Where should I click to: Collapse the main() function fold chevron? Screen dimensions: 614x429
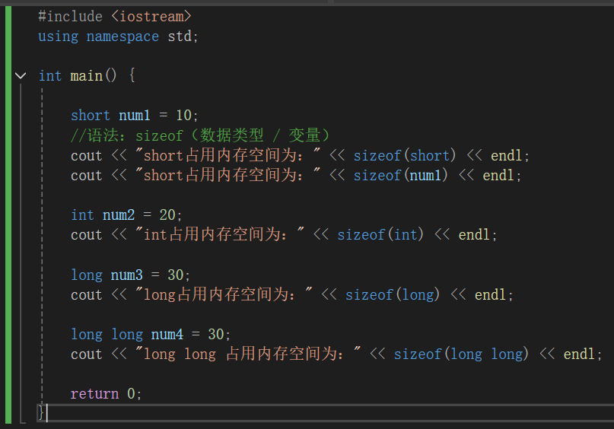[21, 75]
